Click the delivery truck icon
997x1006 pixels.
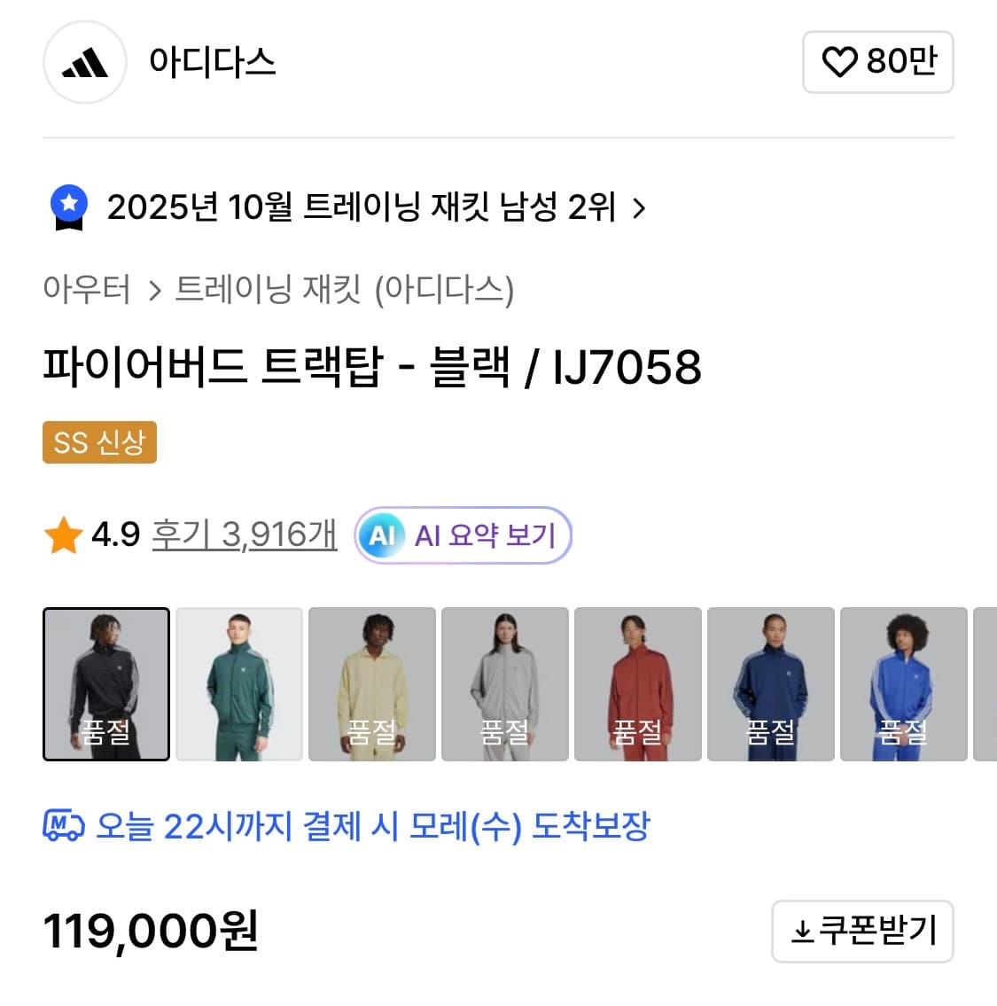tap(61, 827)
